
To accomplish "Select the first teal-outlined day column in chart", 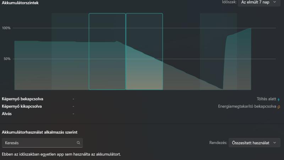I will [x=107, y=51].
